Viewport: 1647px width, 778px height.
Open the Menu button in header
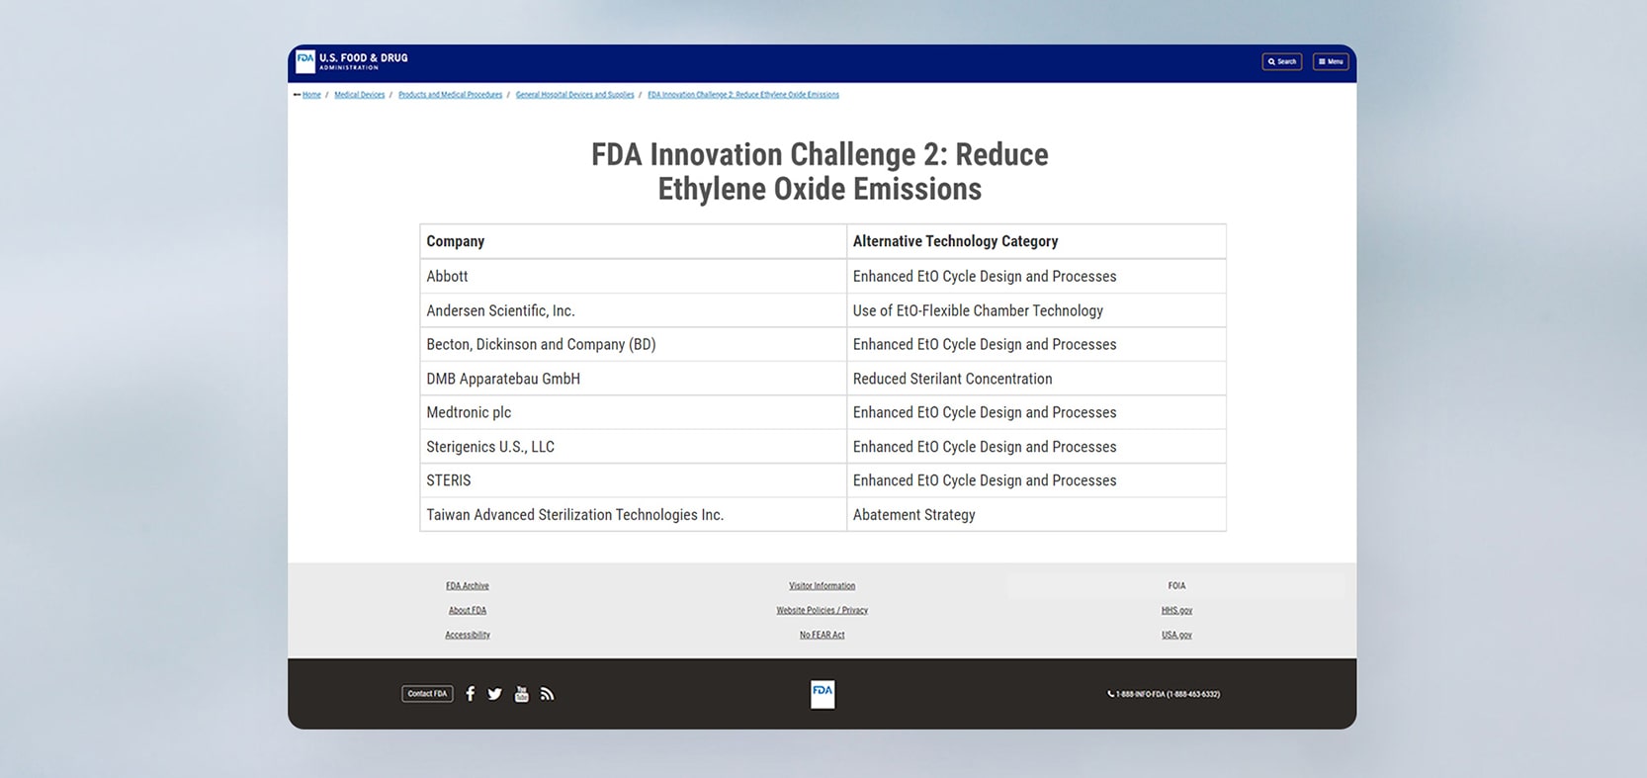coord(1331,61)
